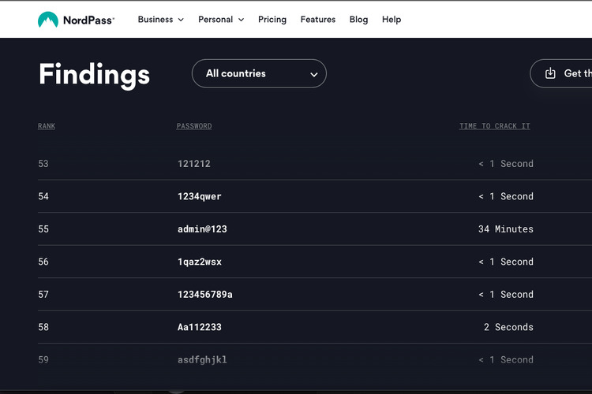
Task: Click the download icon in Get button
Action: tap(550, 73)
